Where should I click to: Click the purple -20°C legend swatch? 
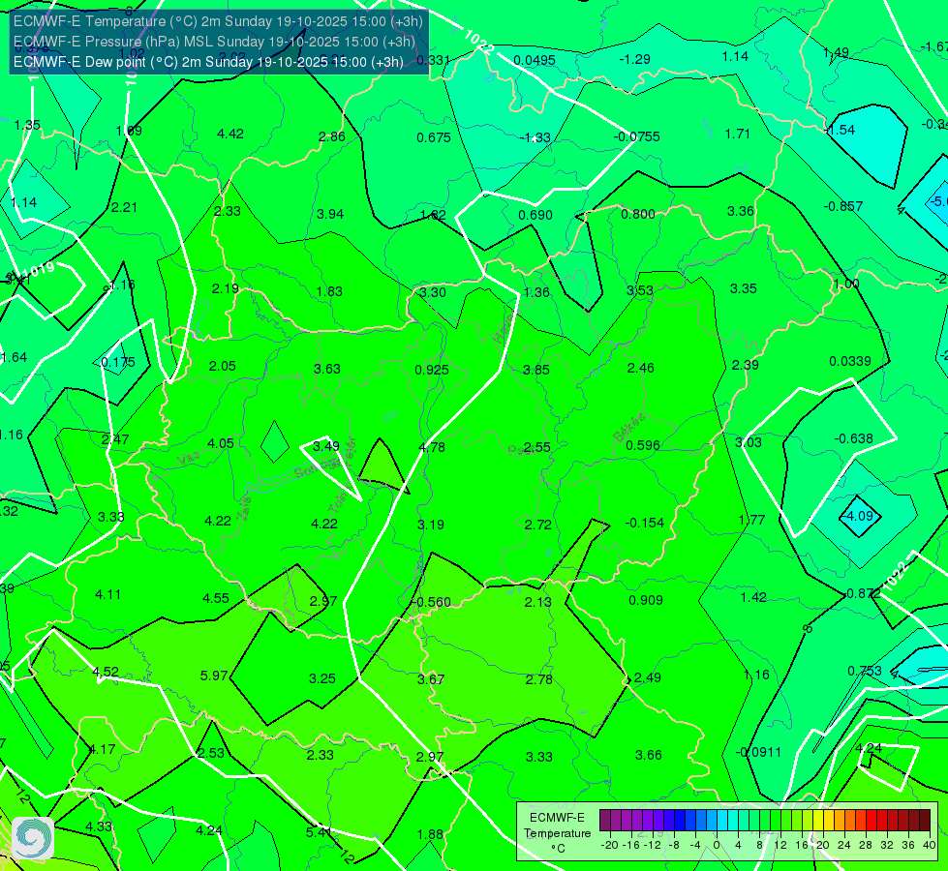pos(605,821)
